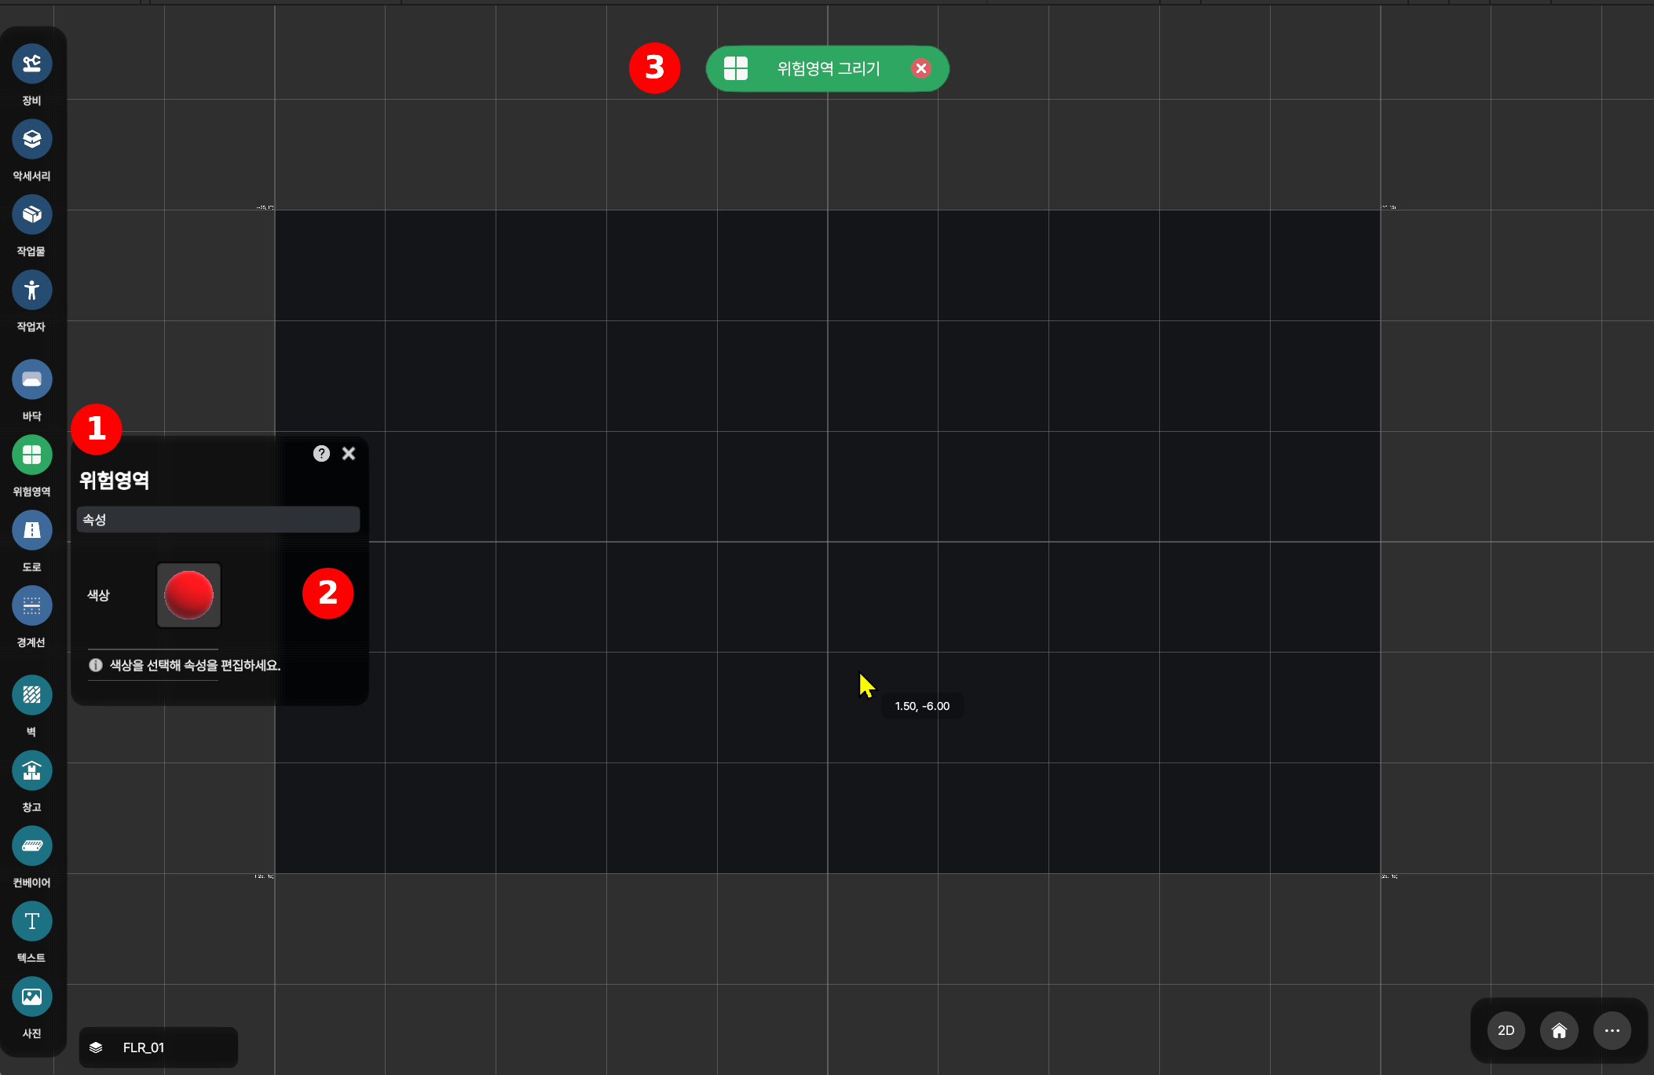Select the 바닥 floor tool

(31, 379)
